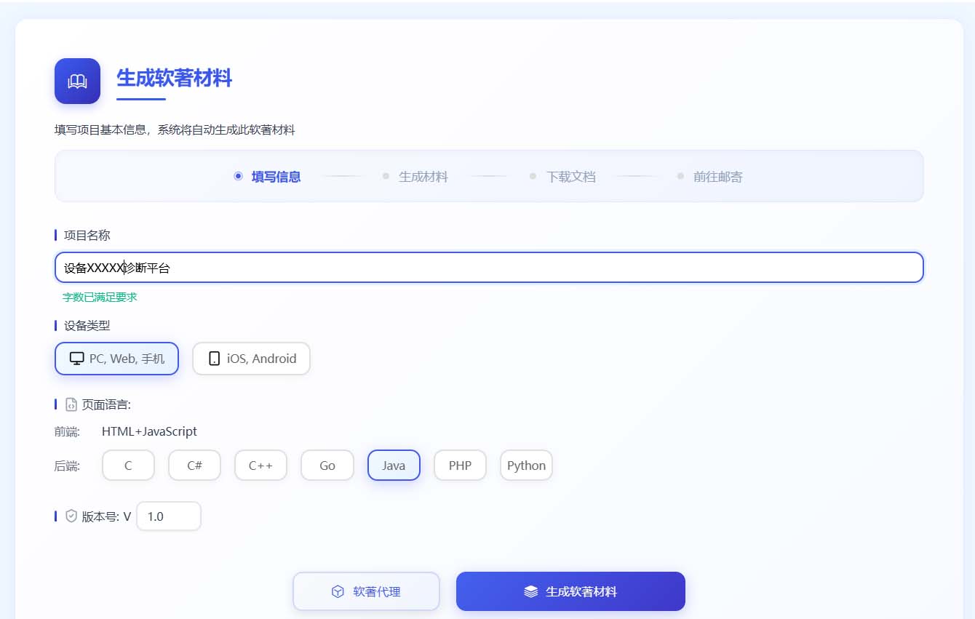Click the cube icon inside the 软著代理 button
975x619 pixels.
pyautogui.click(x=337, y=591)
